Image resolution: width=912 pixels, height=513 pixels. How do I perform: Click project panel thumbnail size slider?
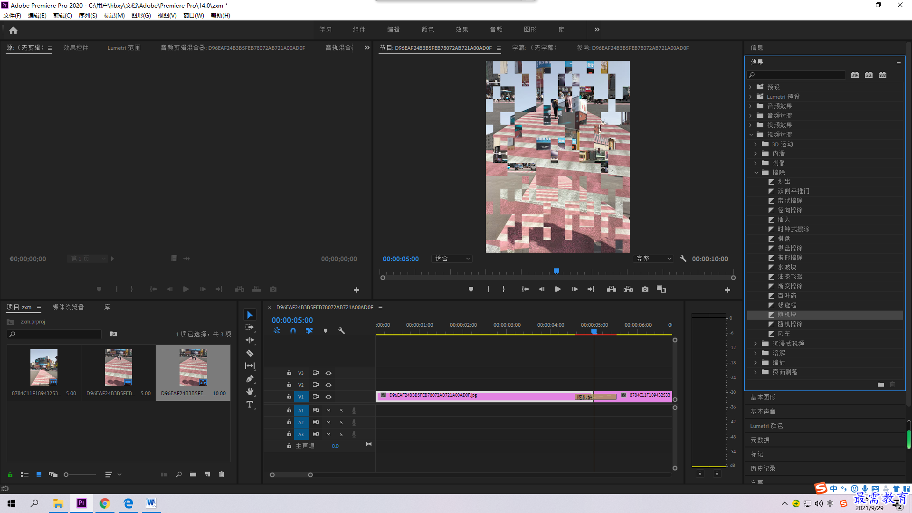click(80, 474)
